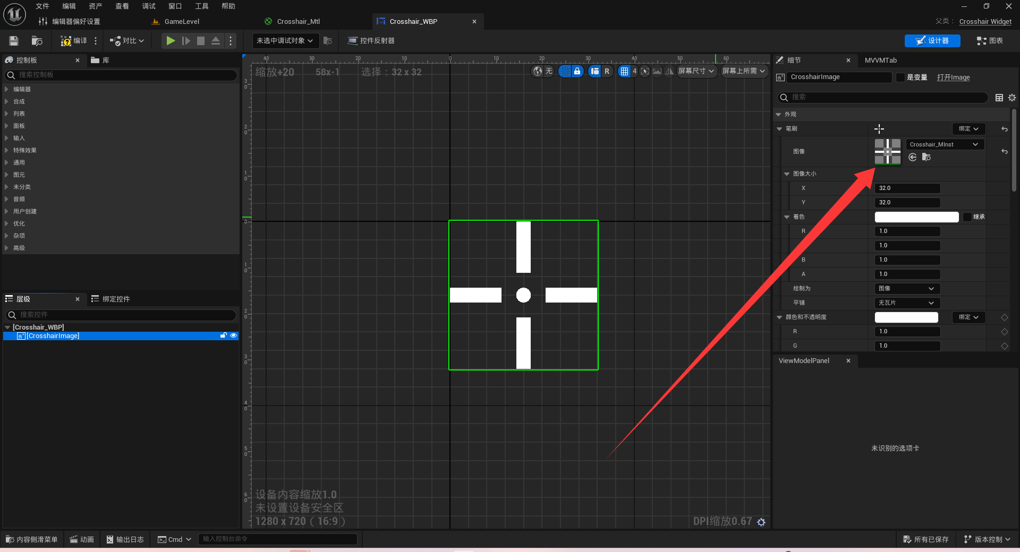Click the eject icon in toolbar
Image resolution: width=1020 pixels, height=552 pixels.
(x=216, y=41)
